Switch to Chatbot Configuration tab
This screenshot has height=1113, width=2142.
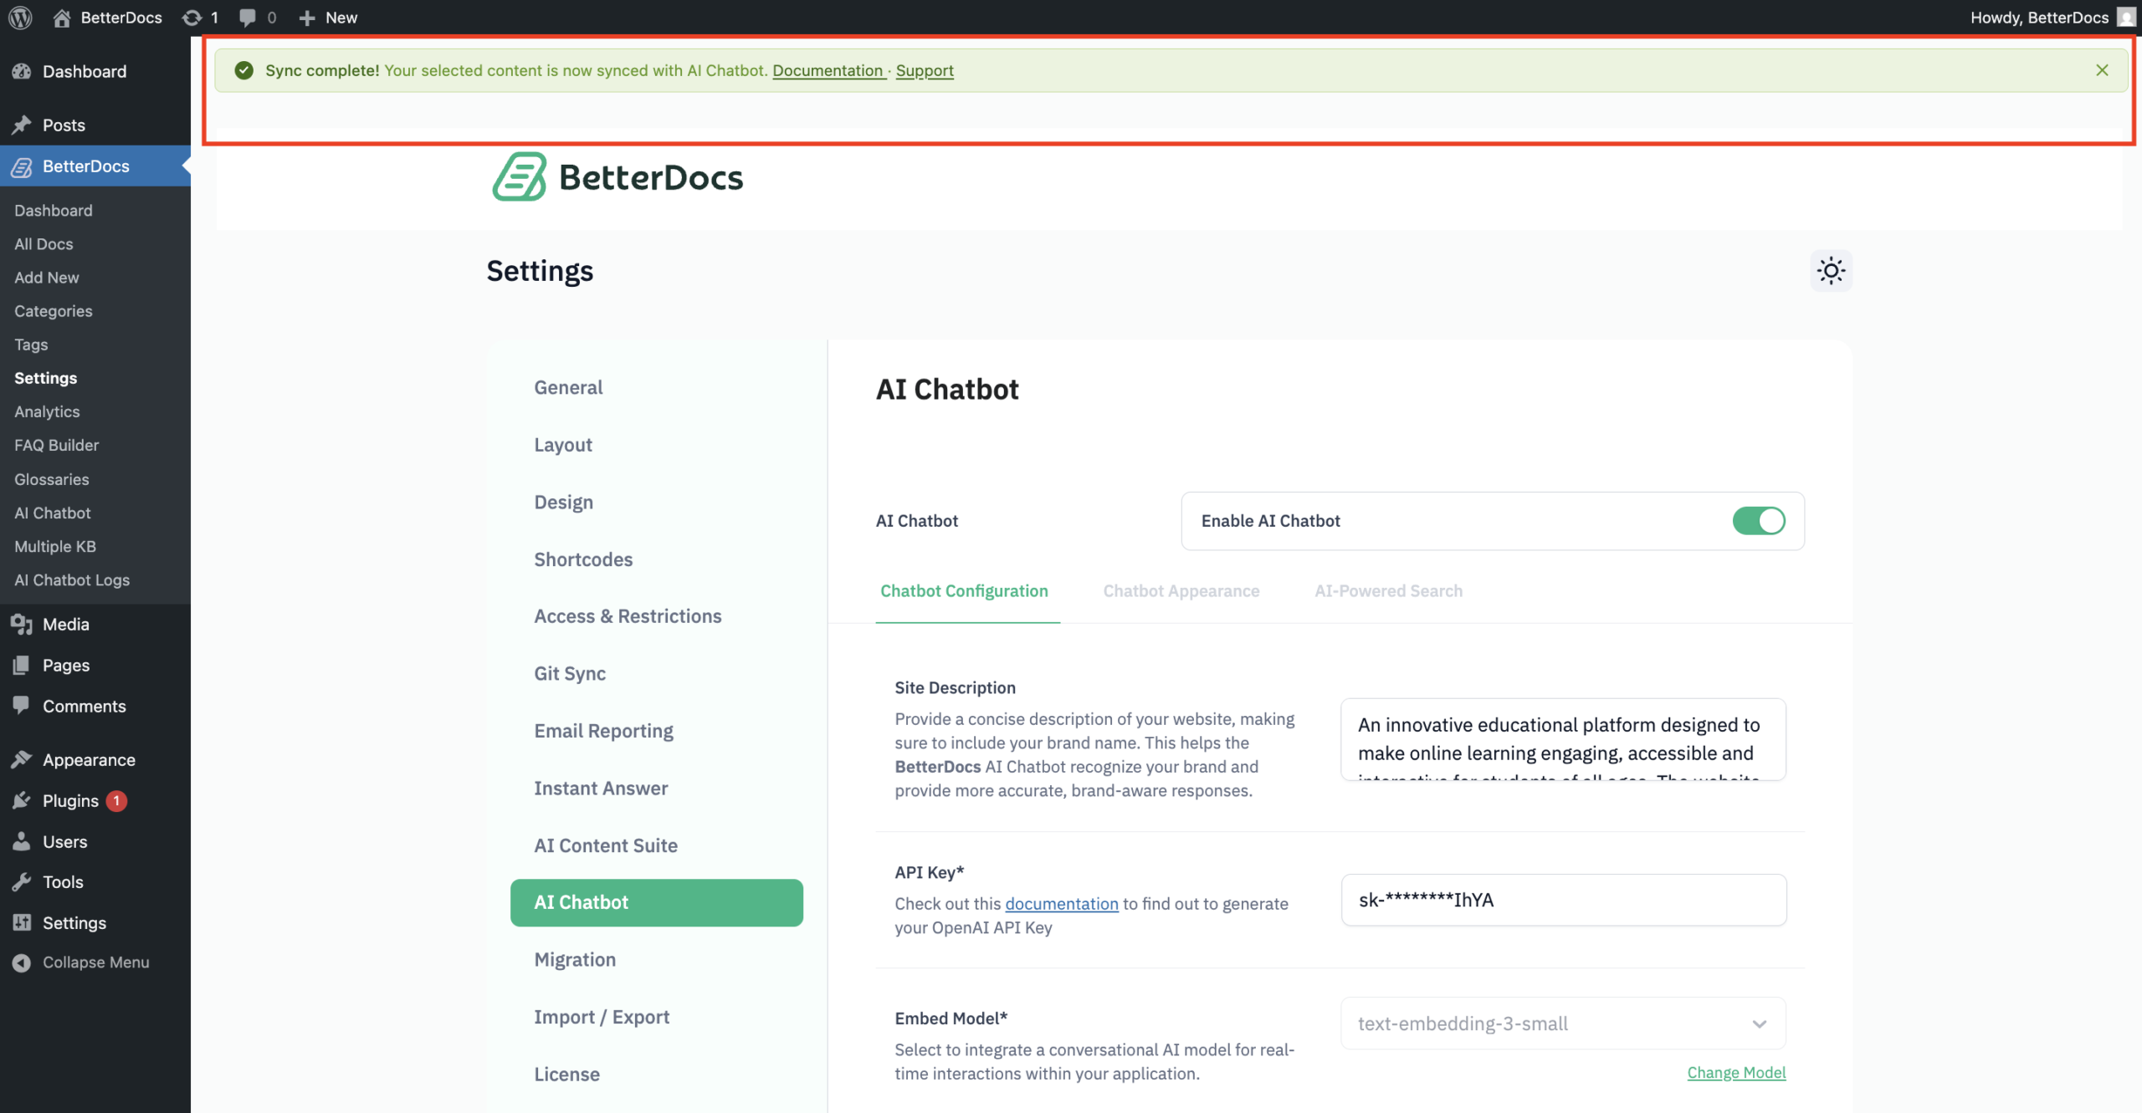click(x=964, y=590)
